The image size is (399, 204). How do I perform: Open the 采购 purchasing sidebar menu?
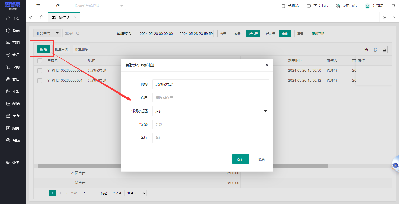[13, 67]
